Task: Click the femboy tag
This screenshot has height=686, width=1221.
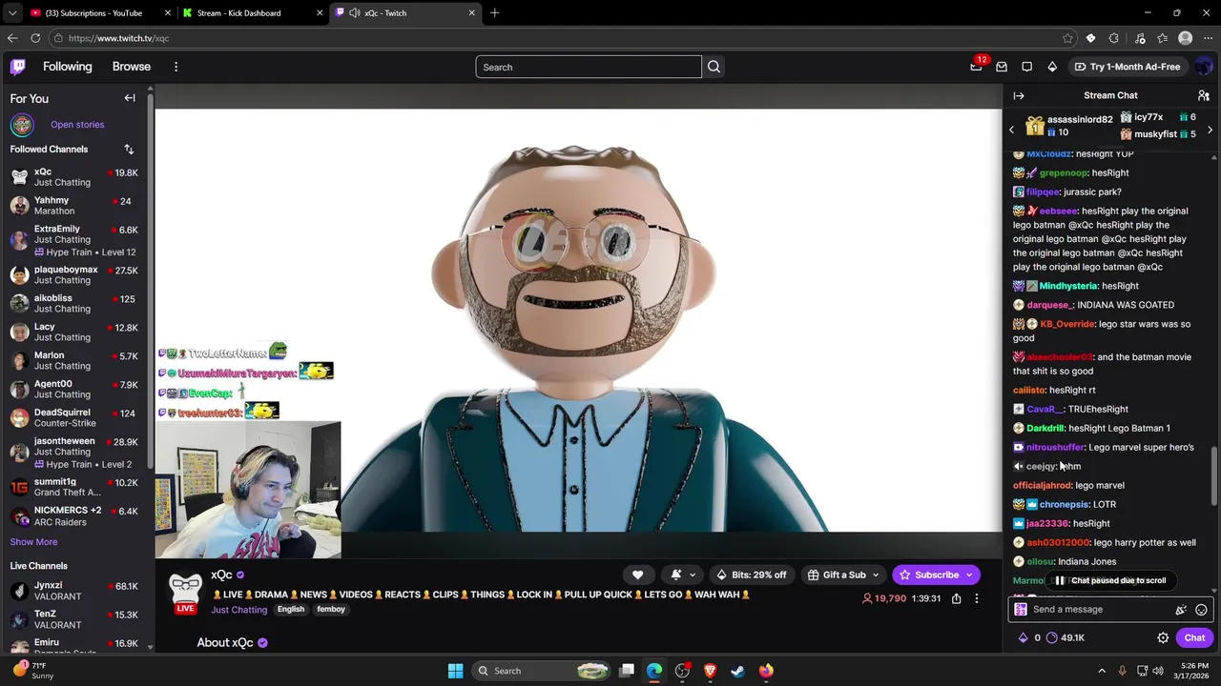Action: [331, 610]
